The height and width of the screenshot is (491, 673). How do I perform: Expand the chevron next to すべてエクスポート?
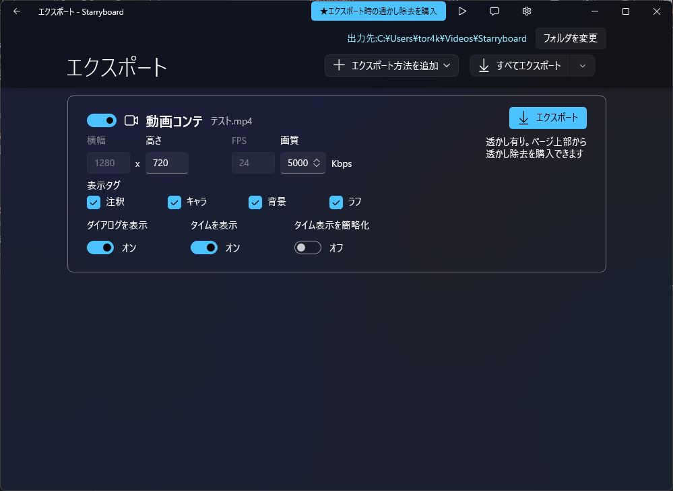point(583,65)
